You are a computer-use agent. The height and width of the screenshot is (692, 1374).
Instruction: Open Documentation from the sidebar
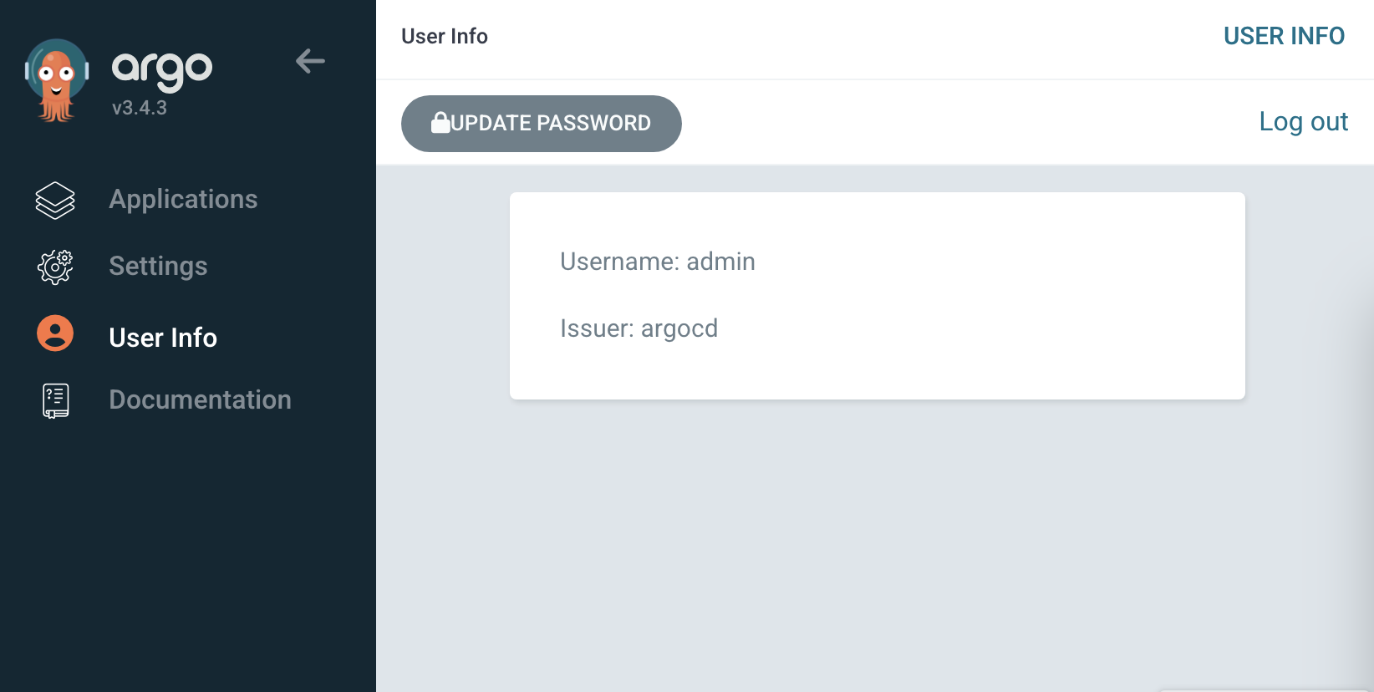(x=200, y=399)
